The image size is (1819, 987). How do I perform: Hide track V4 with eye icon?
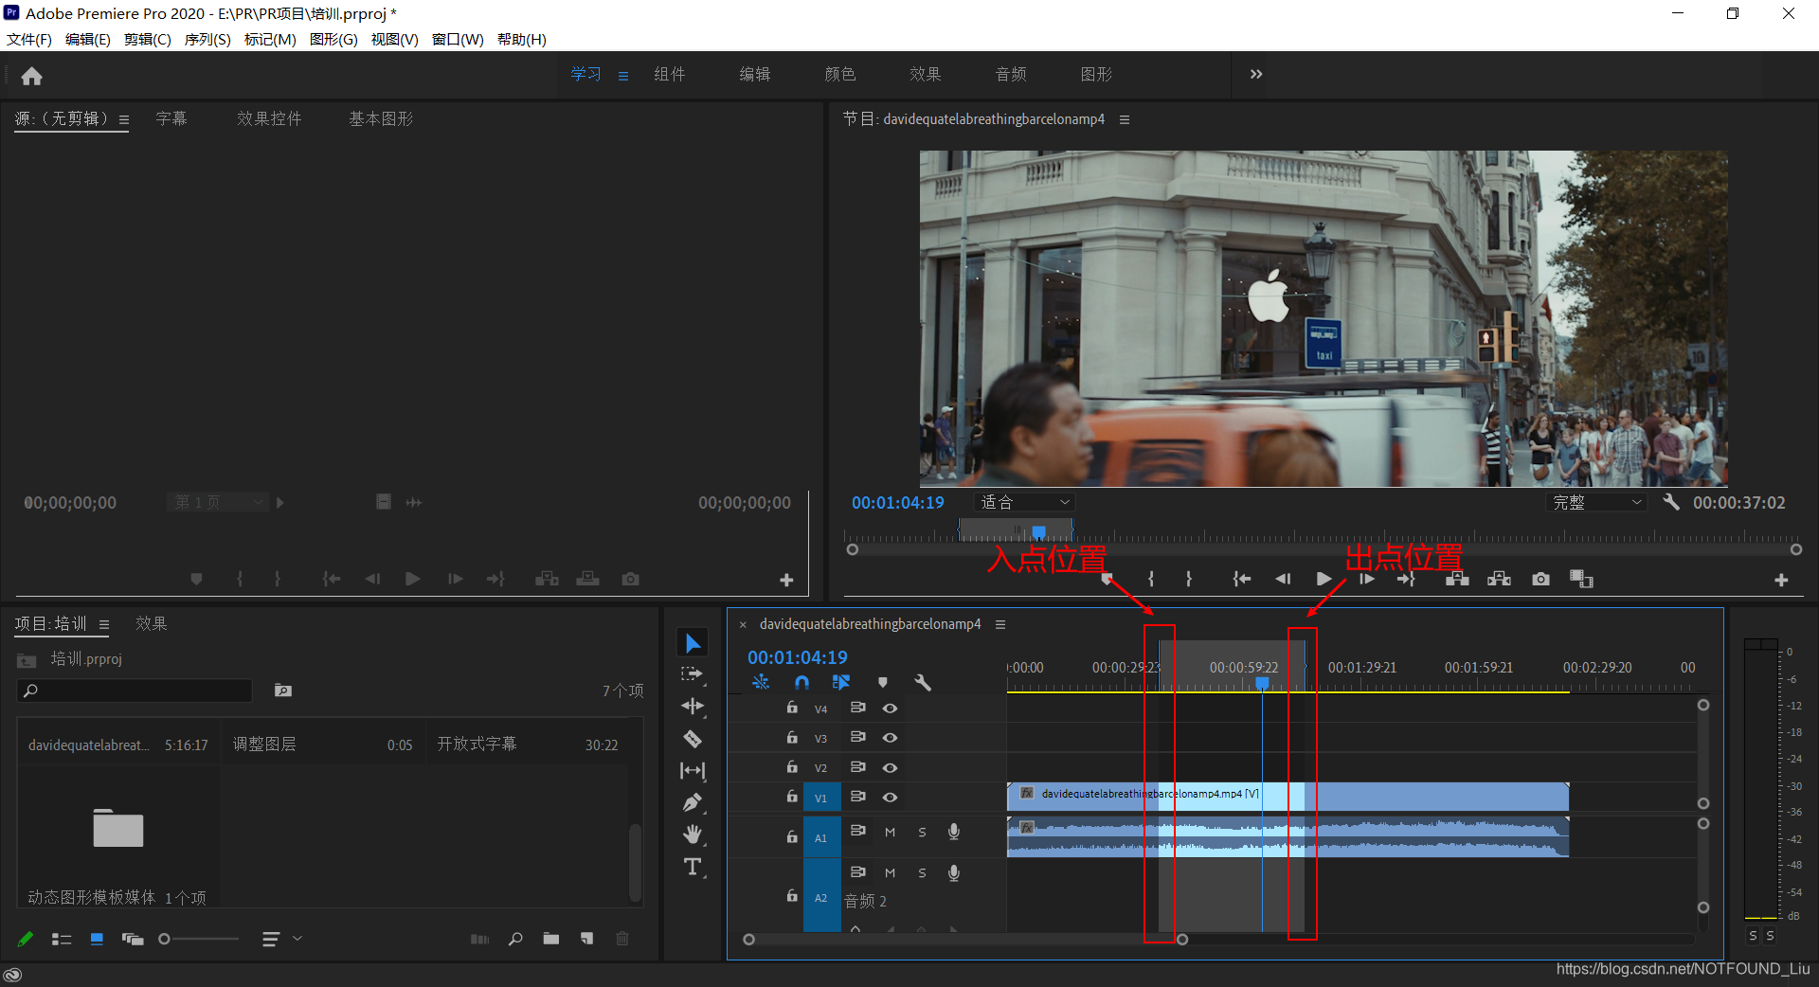(890, 709)
